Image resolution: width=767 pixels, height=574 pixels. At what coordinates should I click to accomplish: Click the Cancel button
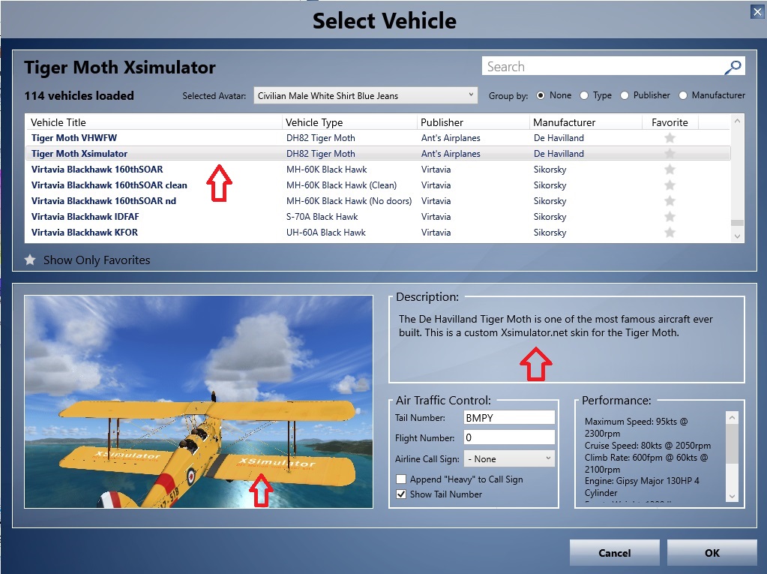click(614, 553)
